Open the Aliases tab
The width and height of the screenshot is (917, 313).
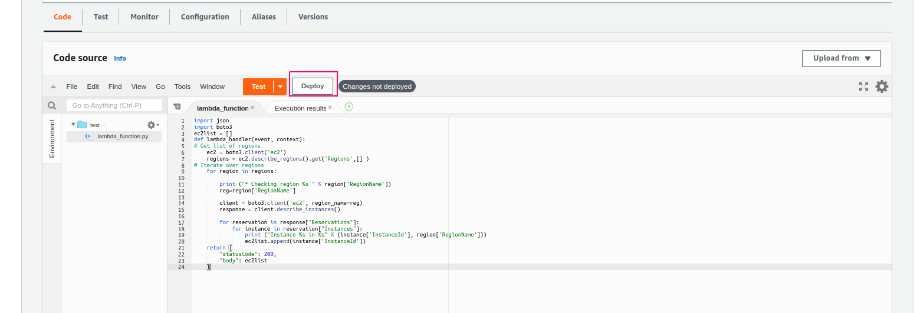[264, 17]
